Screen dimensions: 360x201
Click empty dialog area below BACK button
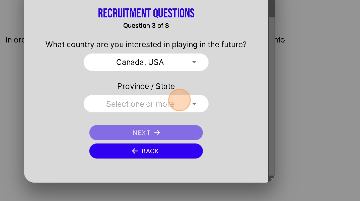pos(146,171)
